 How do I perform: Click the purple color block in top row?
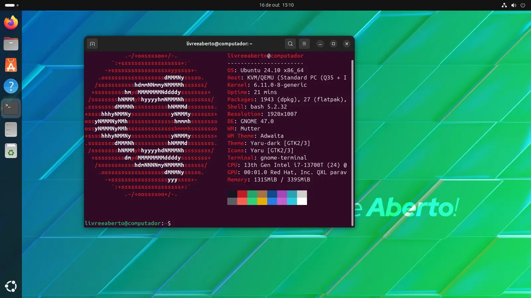click(x=282, y=194)
